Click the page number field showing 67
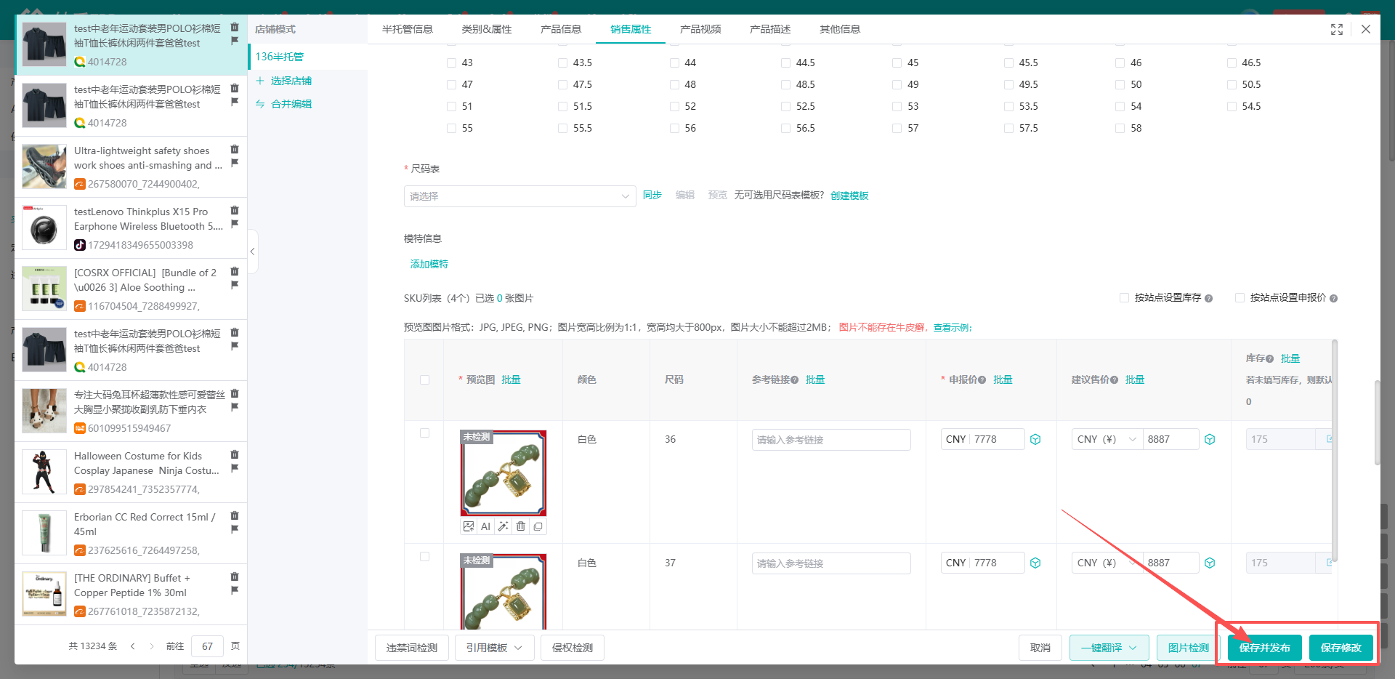The image size is (1395, 679). pyautogui.click(x=207, y=646)
